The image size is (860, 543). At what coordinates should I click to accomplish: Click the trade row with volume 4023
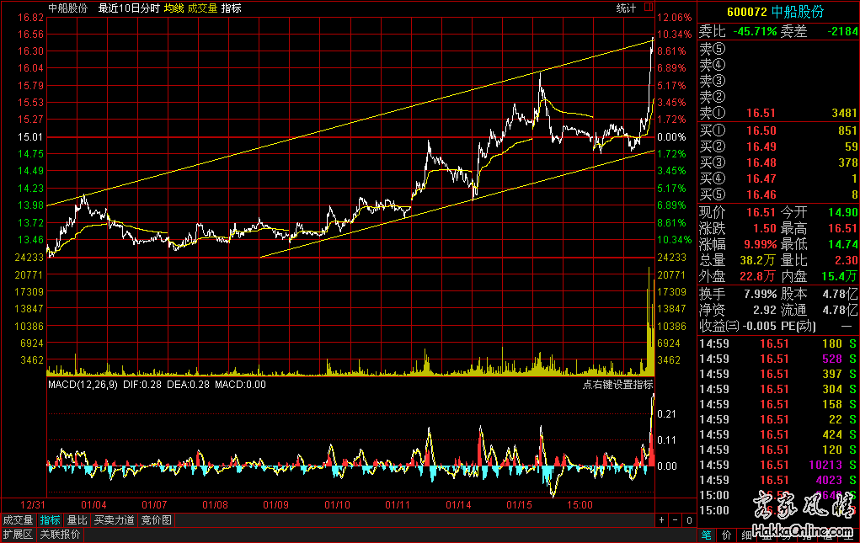coord(777,480)
